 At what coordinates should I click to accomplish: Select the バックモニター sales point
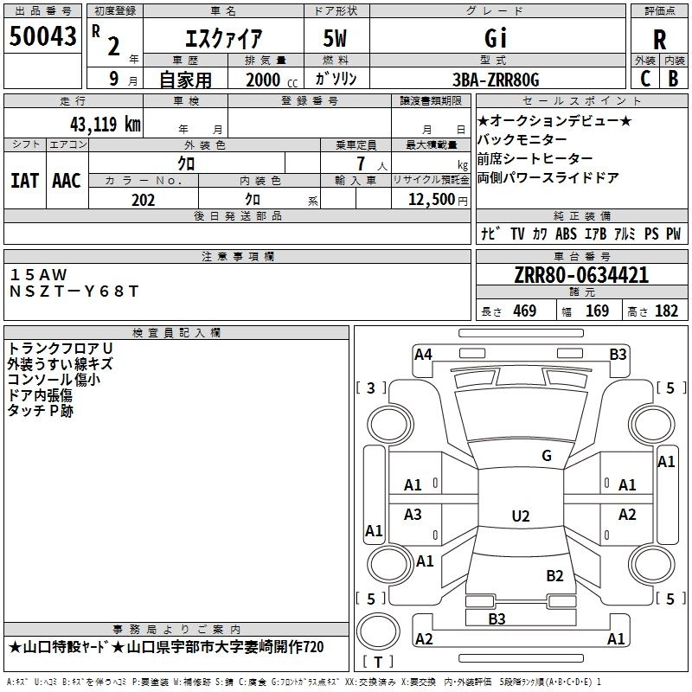(522, 140)
